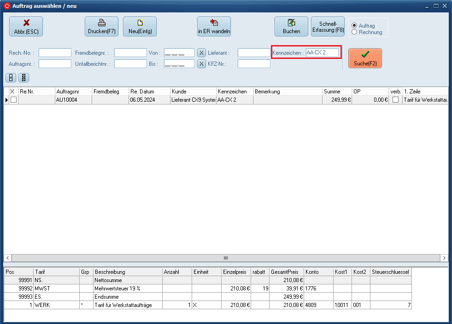Print using the Drucken(F7) button
The width and height of the screenshot is (452, 324).
(x=101, y=27)
